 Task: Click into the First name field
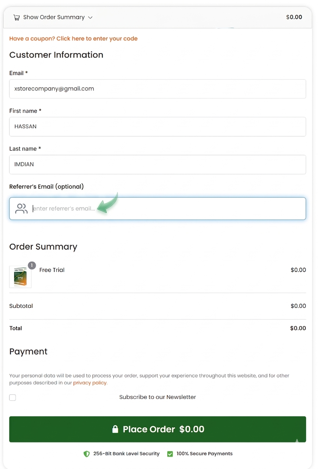(x=157, y=127)
